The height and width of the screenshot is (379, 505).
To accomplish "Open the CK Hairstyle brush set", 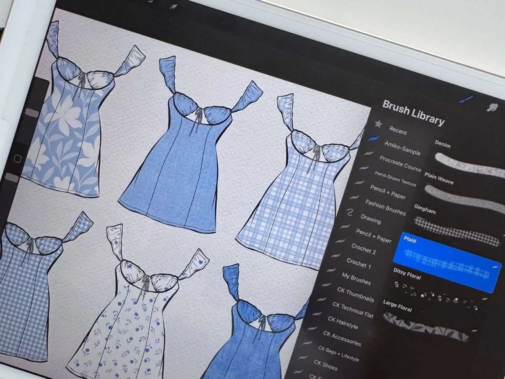I will (x=343, y=323).
